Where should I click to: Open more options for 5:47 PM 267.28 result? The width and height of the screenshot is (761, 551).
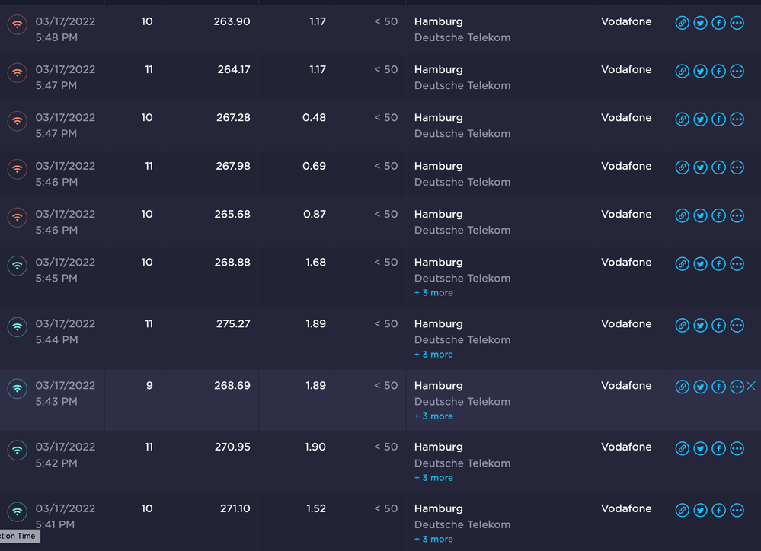[737, 119]
